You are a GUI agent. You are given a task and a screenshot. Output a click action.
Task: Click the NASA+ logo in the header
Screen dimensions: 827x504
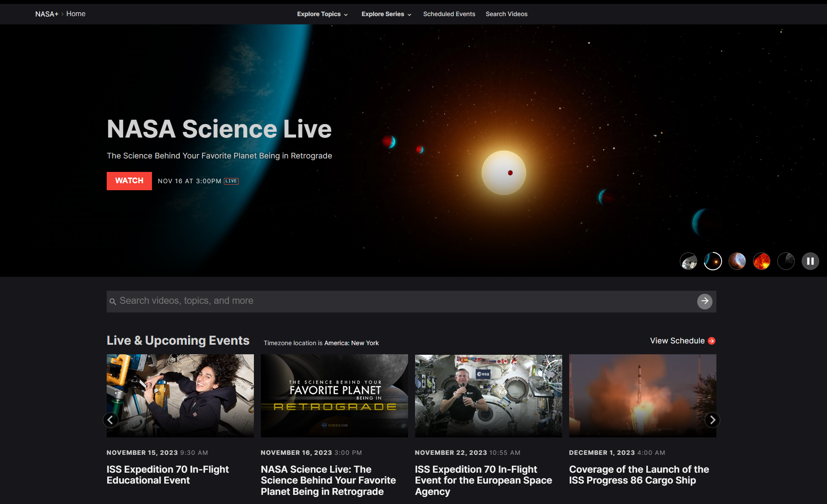coord(46,13)
